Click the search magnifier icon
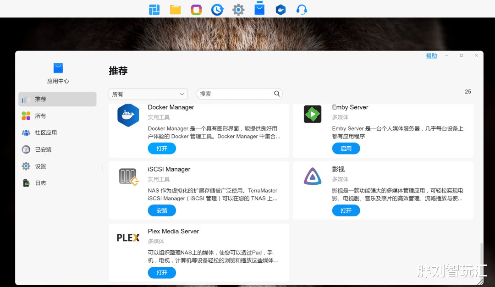 277,94
